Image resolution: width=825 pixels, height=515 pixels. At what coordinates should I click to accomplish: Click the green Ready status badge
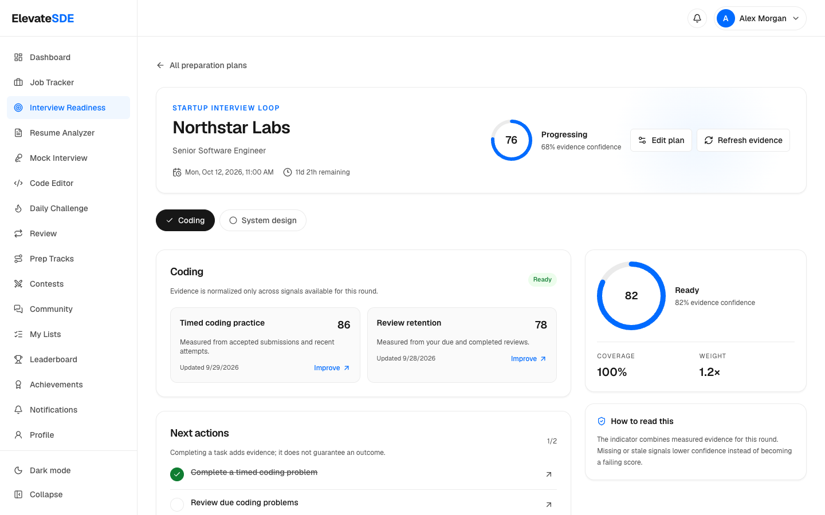point(543,280)
